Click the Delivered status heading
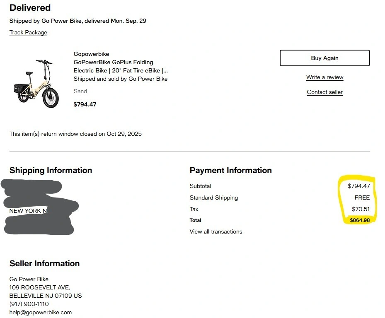385x318 pixels. 30,7
